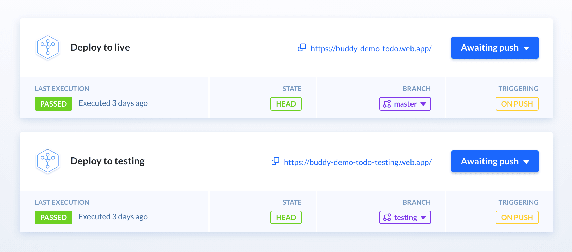
Task: Click PASSED badge on Deploy to testing
Action: (53, 217)
